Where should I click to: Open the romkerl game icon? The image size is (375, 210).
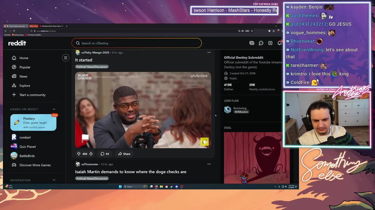(x=14, y=137)
